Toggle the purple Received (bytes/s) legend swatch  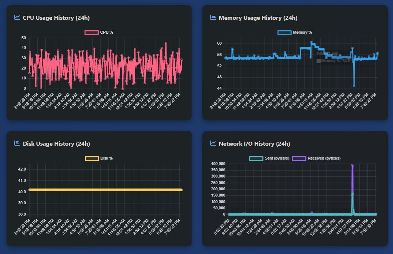299,158
